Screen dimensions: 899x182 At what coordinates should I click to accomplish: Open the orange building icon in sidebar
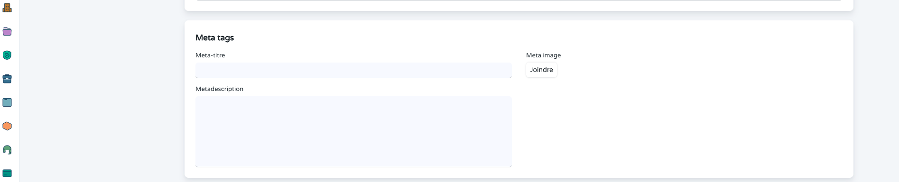(x=7, y=8)
